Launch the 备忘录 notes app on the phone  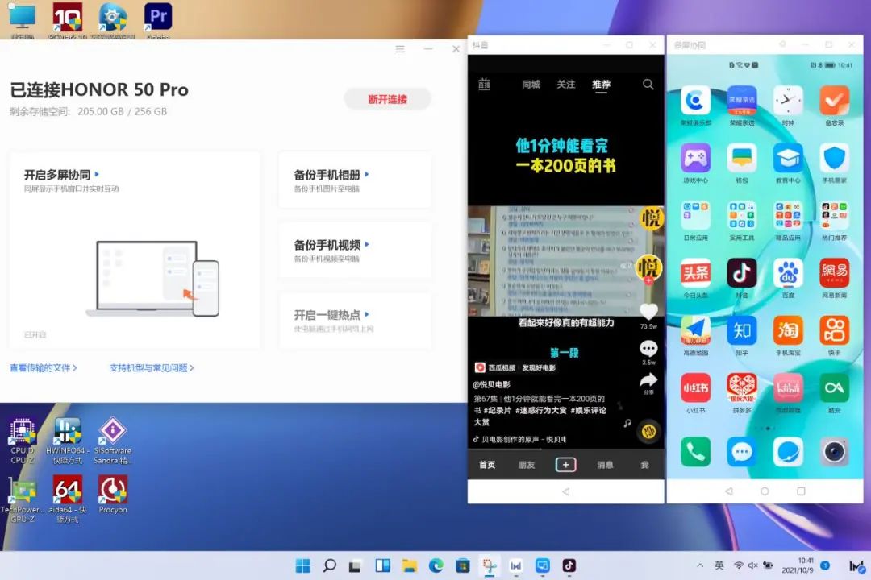[834, 101]
